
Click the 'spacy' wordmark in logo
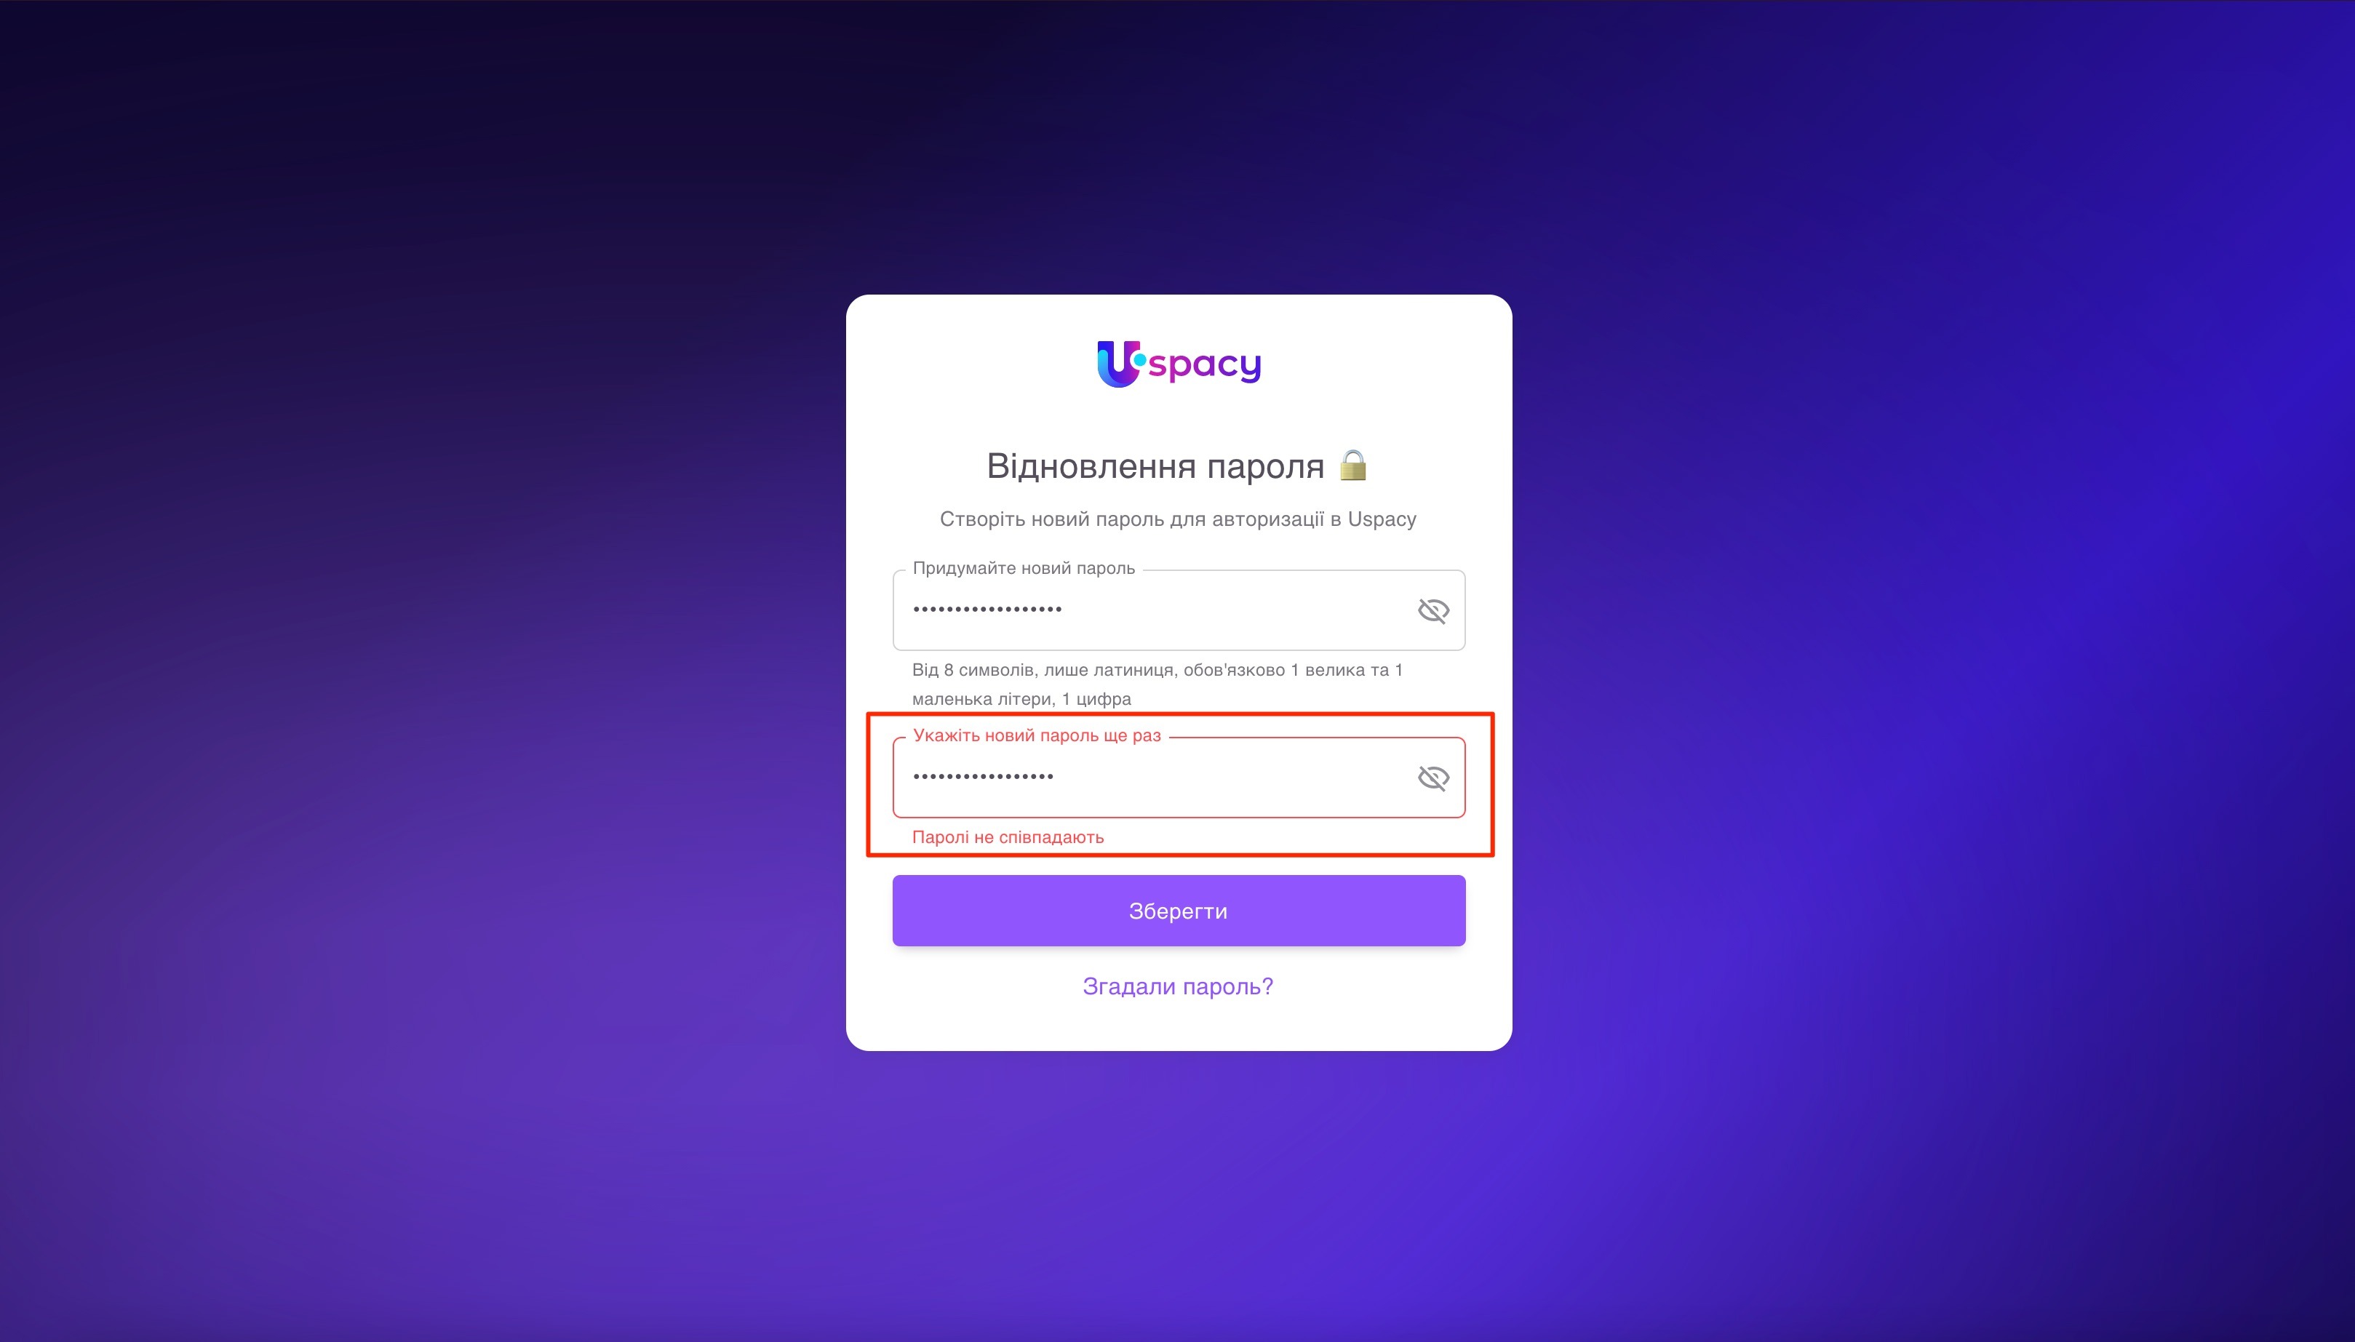coord(1205,367)
